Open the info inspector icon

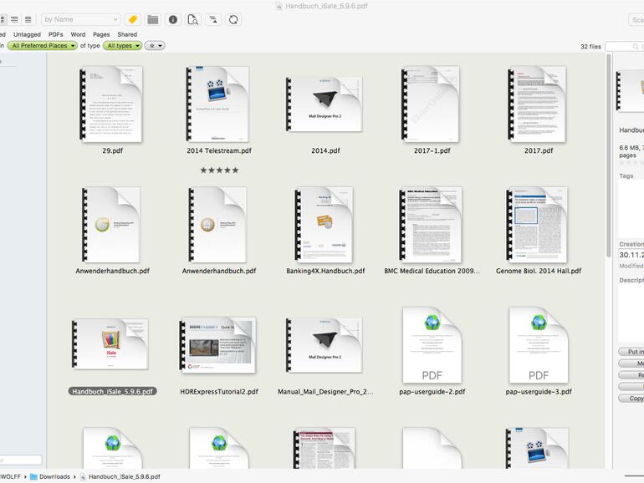click(x=173, y=19)
